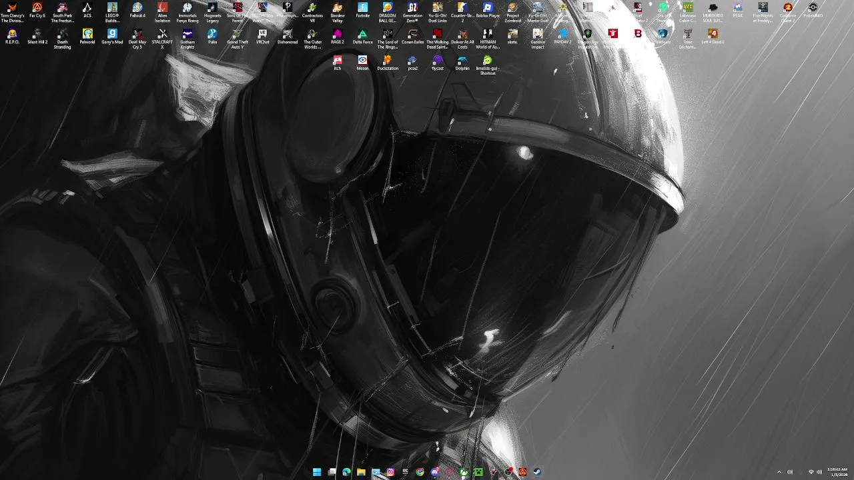Select HITMAN World of Assassination icon
The width and height of the screenshot is (854, 480).
pyautogui.click(x=488, y=39)
